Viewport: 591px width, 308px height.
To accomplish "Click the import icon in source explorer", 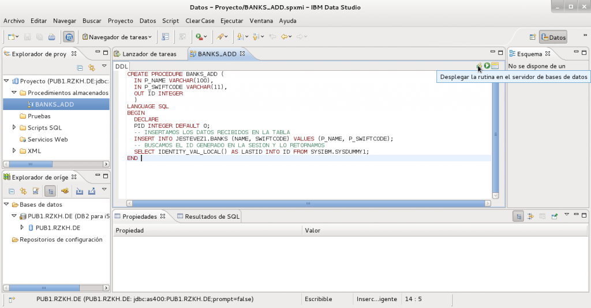I will (x=79, y=191).
